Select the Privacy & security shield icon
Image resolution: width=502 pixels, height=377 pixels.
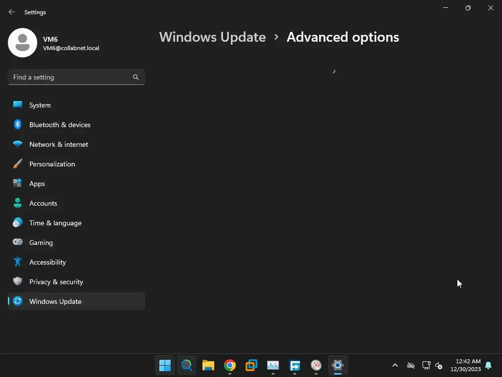(x=18, y=281)
